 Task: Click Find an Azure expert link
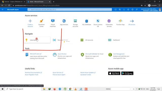(59, 75)
